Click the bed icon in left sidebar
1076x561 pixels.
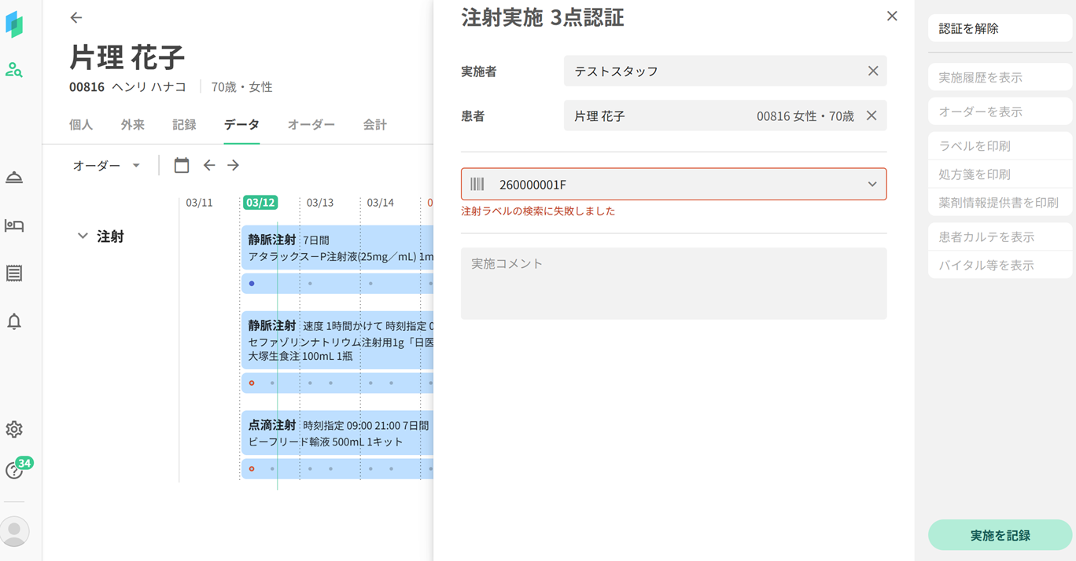pos(14,226)
